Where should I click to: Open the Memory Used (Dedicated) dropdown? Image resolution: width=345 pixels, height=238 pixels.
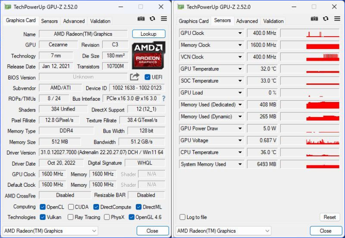pos(240,105)
